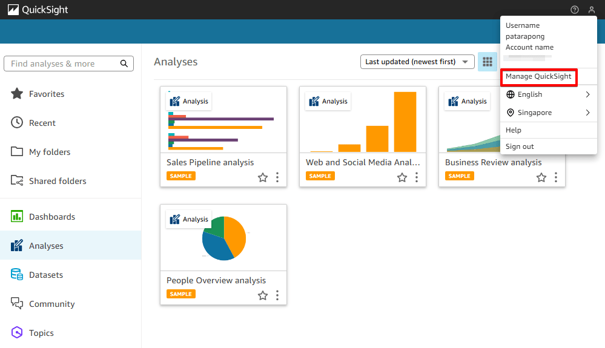Click the user profile icon

pyautogui.click(x=592, y=10)
